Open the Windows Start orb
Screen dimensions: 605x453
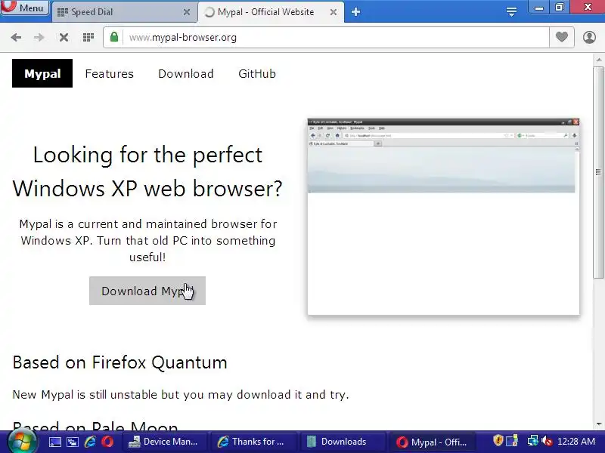[x=21, y=442]
